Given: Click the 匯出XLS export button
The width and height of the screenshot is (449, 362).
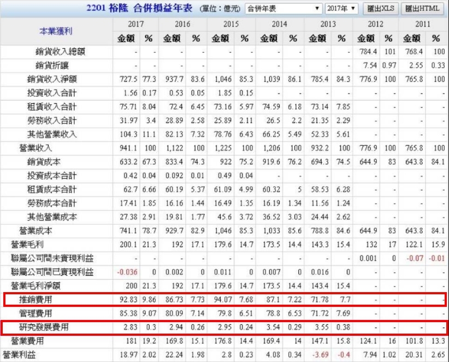Looking at the screenshot, I should (381, 9).
